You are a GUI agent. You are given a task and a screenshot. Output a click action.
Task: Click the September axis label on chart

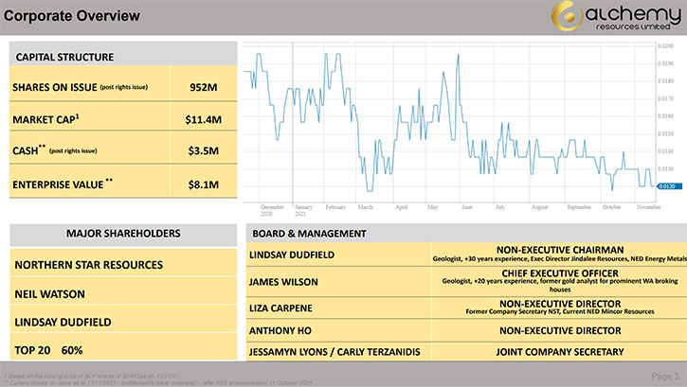click(579, 207)
